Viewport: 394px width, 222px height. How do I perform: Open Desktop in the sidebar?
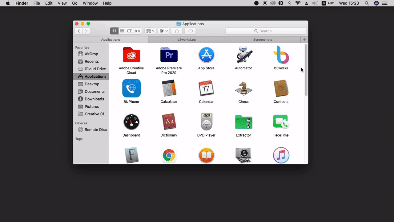coord(91,84)
